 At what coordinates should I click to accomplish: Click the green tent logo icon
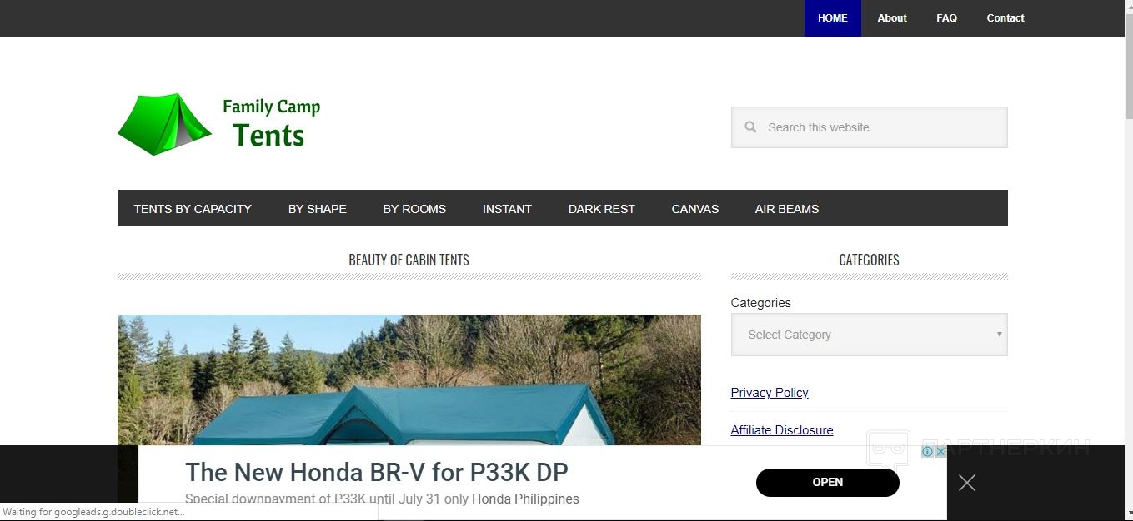pos(164,124)
